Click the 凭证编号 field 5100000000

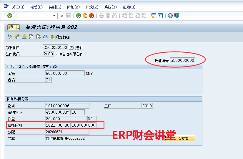click(182, 60)
